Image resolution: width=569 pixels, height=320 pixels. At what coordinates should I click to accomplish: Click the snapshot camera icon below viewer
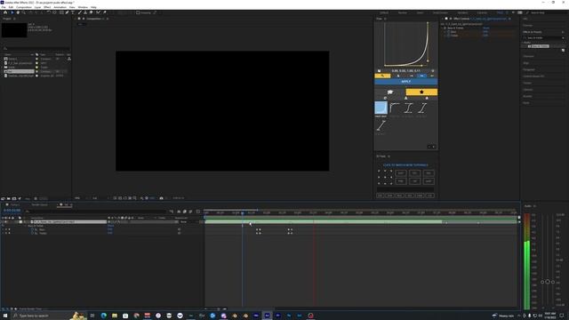162,198
